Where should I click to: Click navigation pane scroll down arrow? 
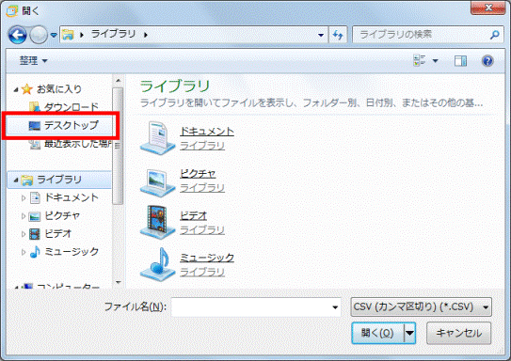coord(118,282)
